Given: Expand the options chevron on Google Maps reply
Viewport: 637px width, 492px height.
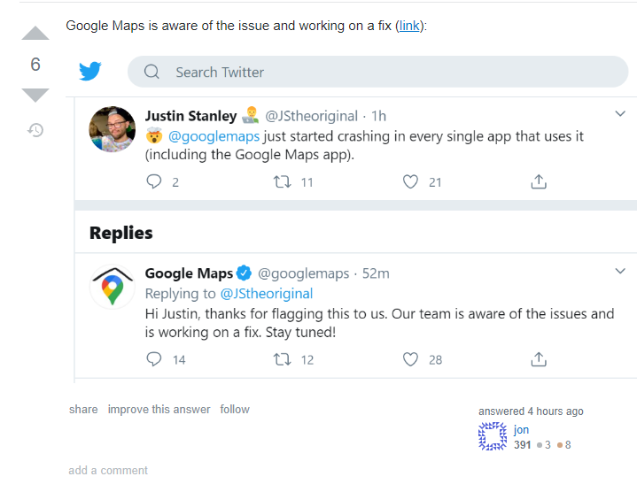Looking at the screenshot, I should 620,271.
